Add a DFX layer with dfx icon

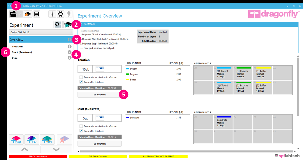(47, 139)
